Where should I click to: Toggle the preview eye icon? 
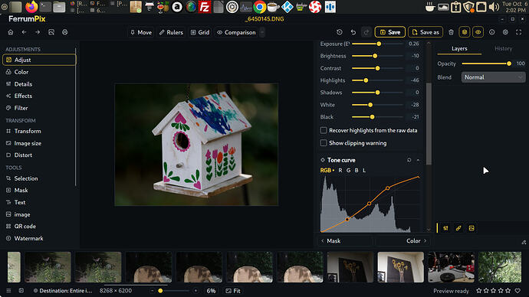[x=478, y=32]
